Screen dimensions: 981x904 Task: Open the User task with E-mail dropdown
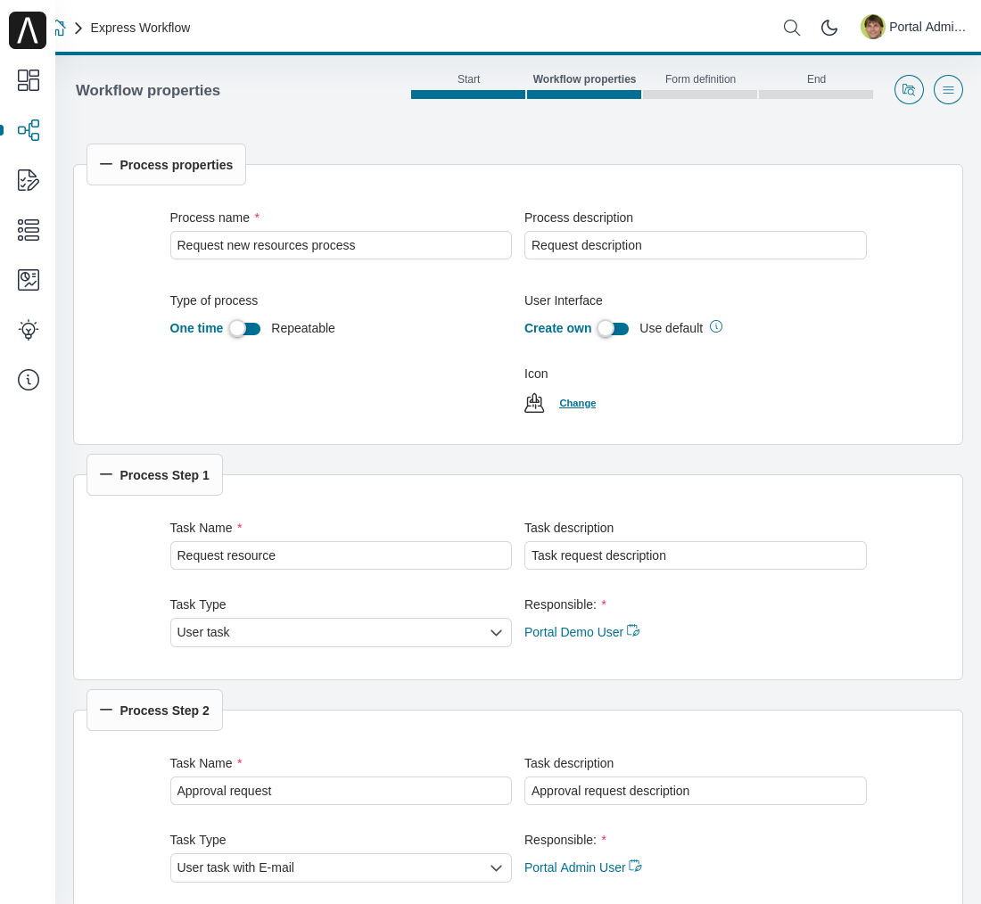[341, 867]
